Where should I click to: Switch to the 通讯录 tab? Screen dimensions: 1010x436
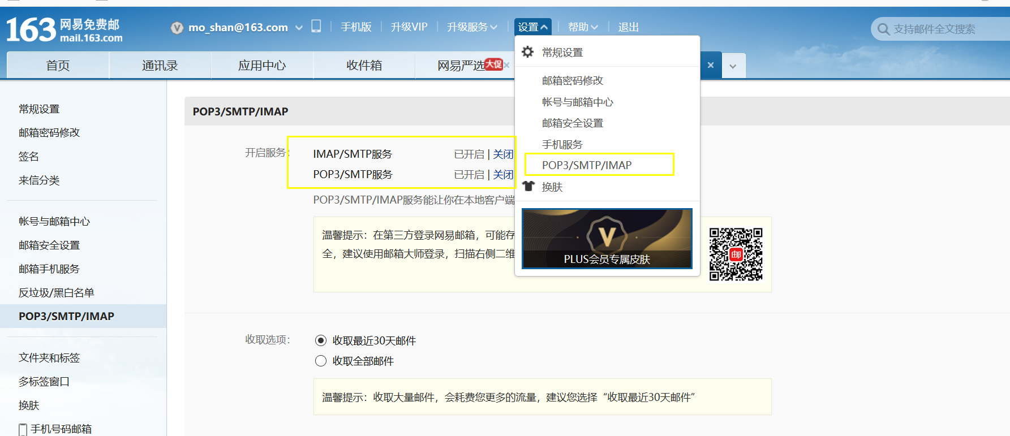click(160, 65)
